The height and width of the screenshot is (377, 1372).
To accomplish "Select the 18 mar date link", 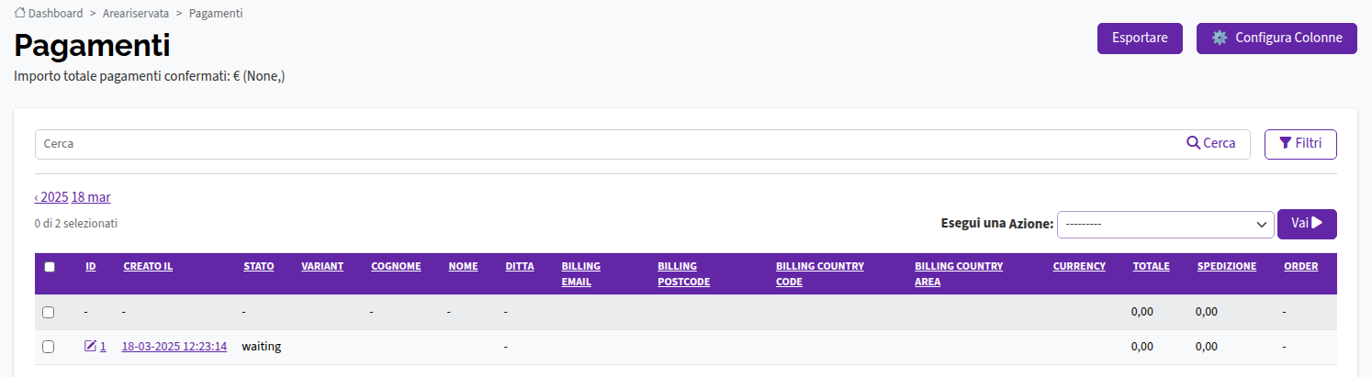I will point(91,197).
